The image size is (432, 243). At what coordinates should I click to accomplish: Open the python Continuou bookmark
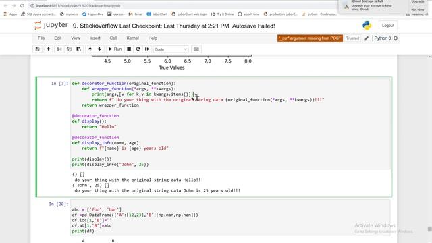[319, 13]
